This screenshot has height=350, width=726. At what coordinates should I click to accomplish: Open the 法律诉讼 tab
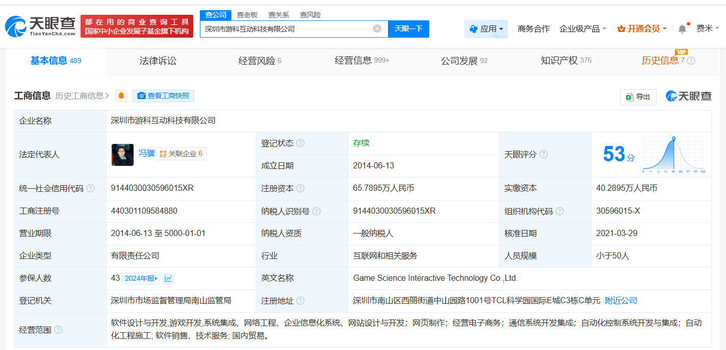pos(158,60)
